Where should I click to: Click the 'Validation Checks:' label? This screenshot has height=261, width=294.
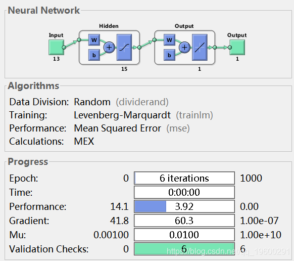coord(49,249)
